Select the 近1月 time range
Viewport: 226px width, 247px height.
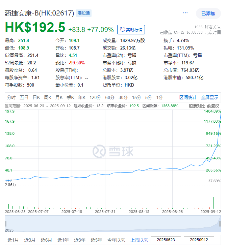(x=13, y=240)
